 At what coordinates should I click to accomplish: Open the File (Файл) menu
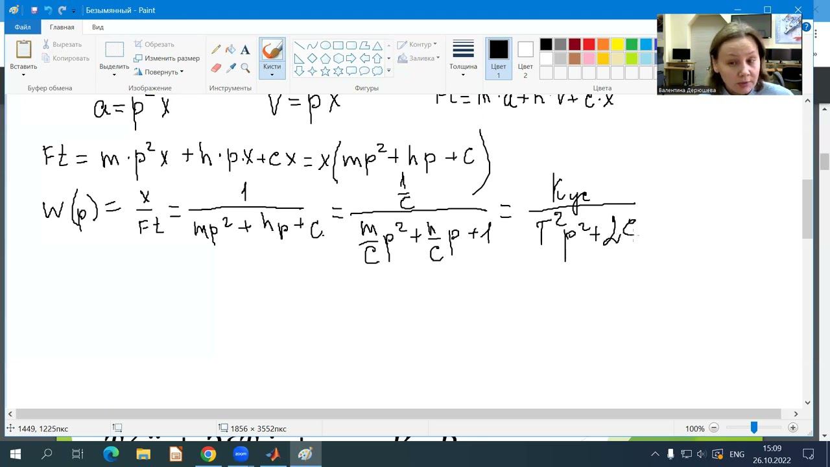(23, 27)
